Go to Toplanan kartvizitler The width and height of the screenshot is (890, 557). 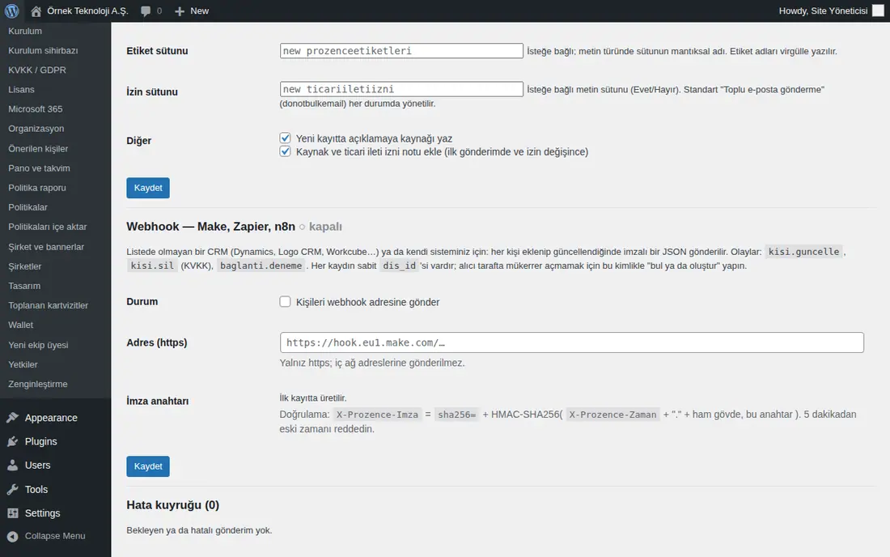pos(49,305)
